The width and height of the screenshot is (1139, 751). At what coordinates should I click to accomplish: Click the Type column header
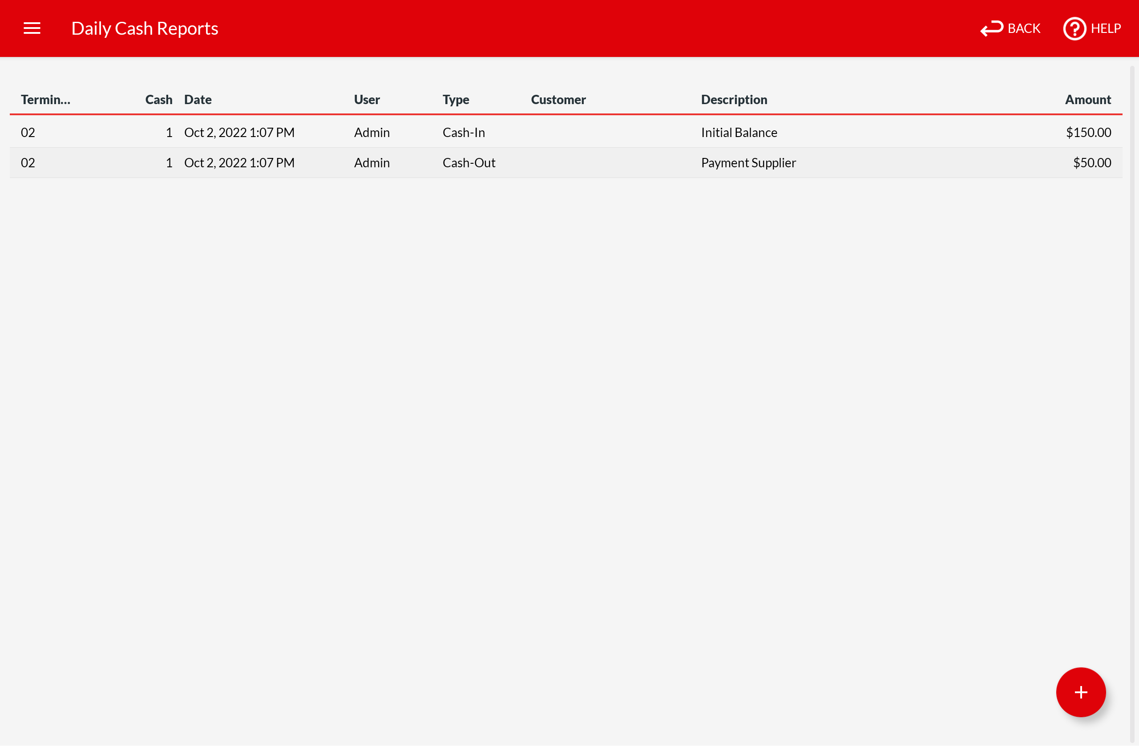[x=456, y=100]
